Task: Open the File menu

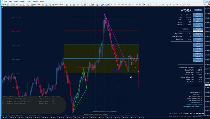Action: (6, 2)
